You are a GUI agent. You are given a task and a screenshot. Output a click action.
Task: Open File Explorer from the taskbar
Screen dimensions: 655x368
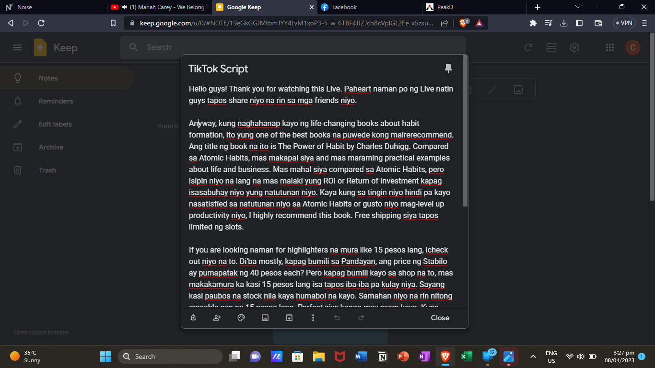(x=318, y=356)
